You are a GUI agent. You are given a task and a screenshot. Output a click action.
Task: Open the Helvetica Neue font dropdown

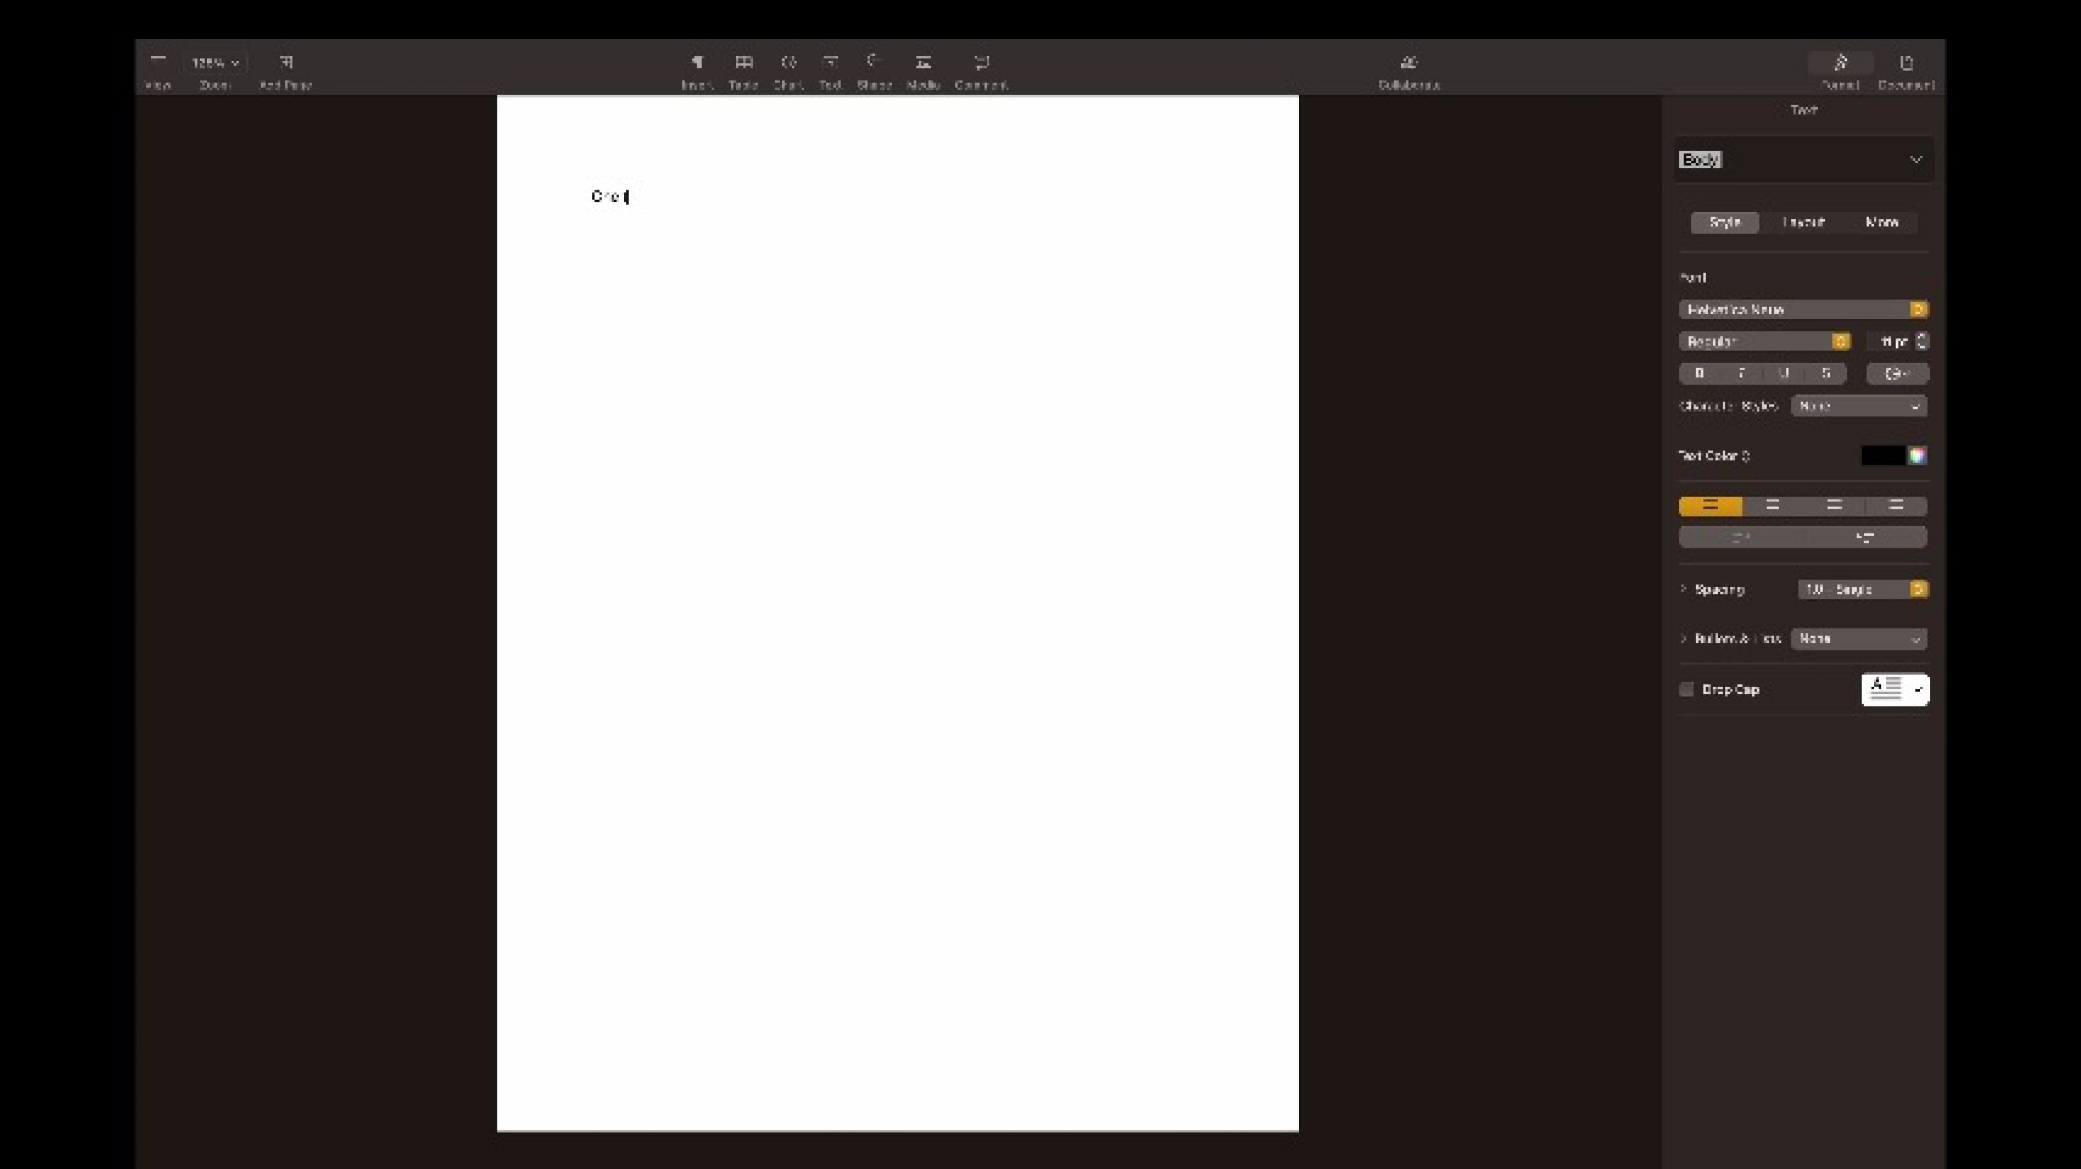[1803, 310]
